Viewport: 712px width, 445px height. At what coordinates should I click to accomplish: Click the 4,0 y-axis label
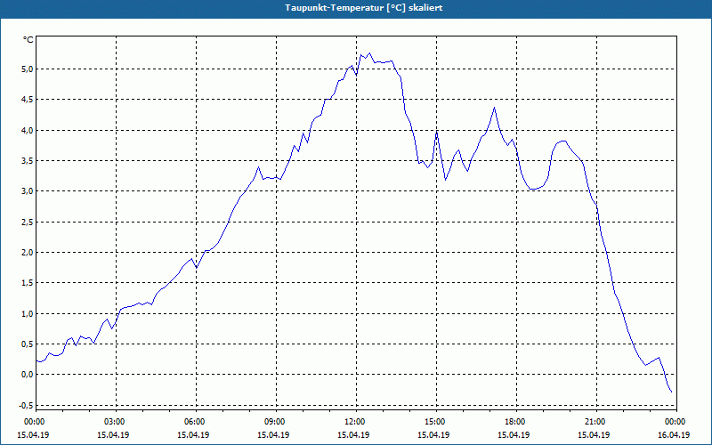coord(28,130)
